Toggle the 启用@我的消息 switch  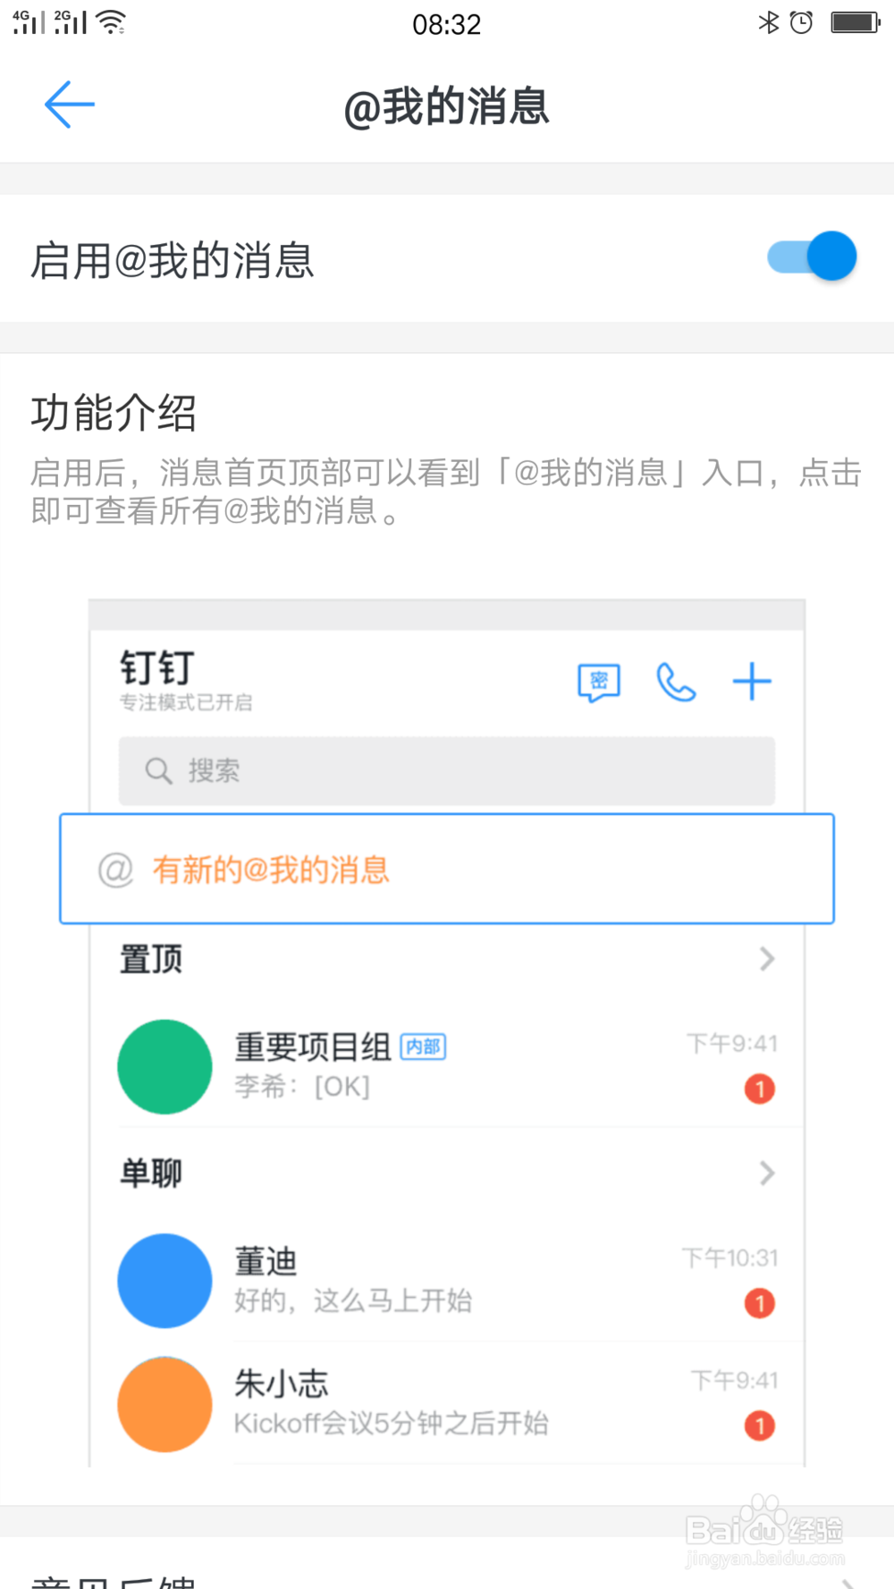(812, 257)
